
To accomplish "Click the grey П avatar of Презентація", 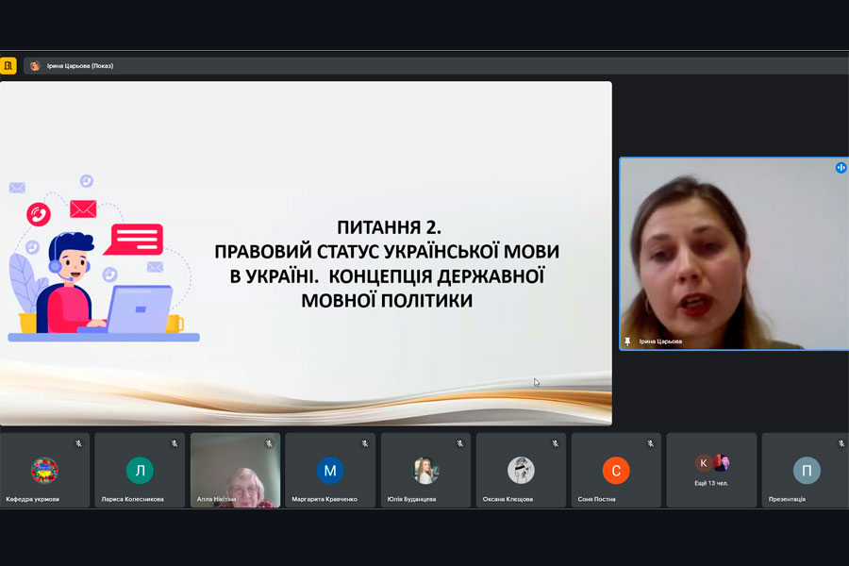I will point(807,470).
